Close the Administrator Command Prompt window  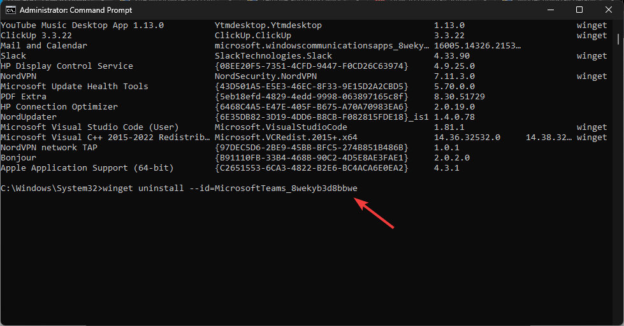[x=609, y=10]
